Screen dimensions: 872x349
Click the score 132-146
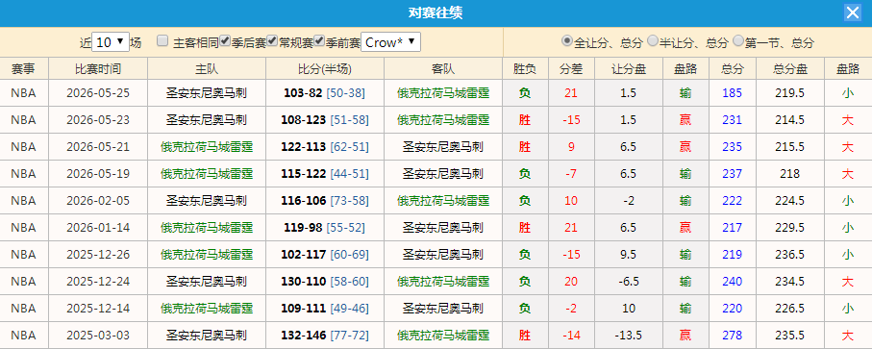pos(304,336)
